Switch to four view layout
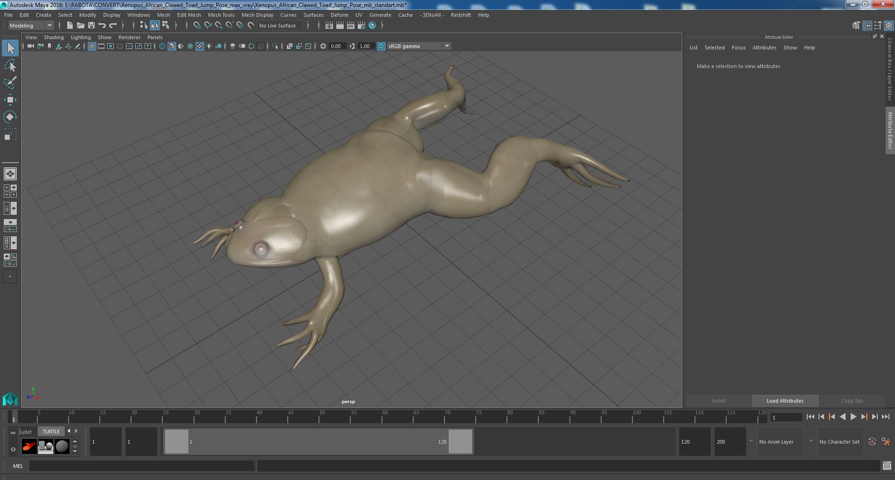 point(10,191)
